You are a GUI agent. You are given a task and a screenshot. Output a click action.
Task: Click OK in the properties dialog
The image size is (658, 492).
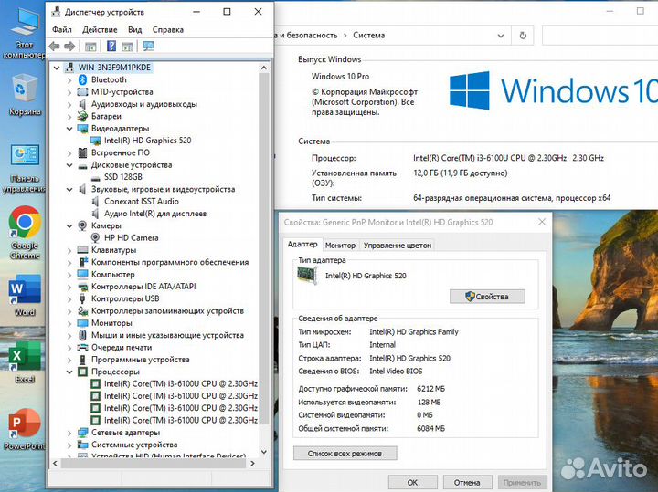tap(412, 482)
